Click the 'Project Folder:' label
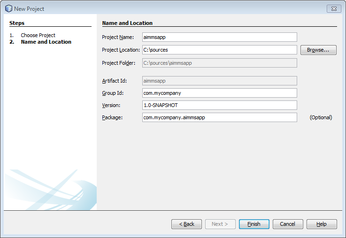Image resolution: width=346 pixels, height=238 pixels. click(118, 63)
